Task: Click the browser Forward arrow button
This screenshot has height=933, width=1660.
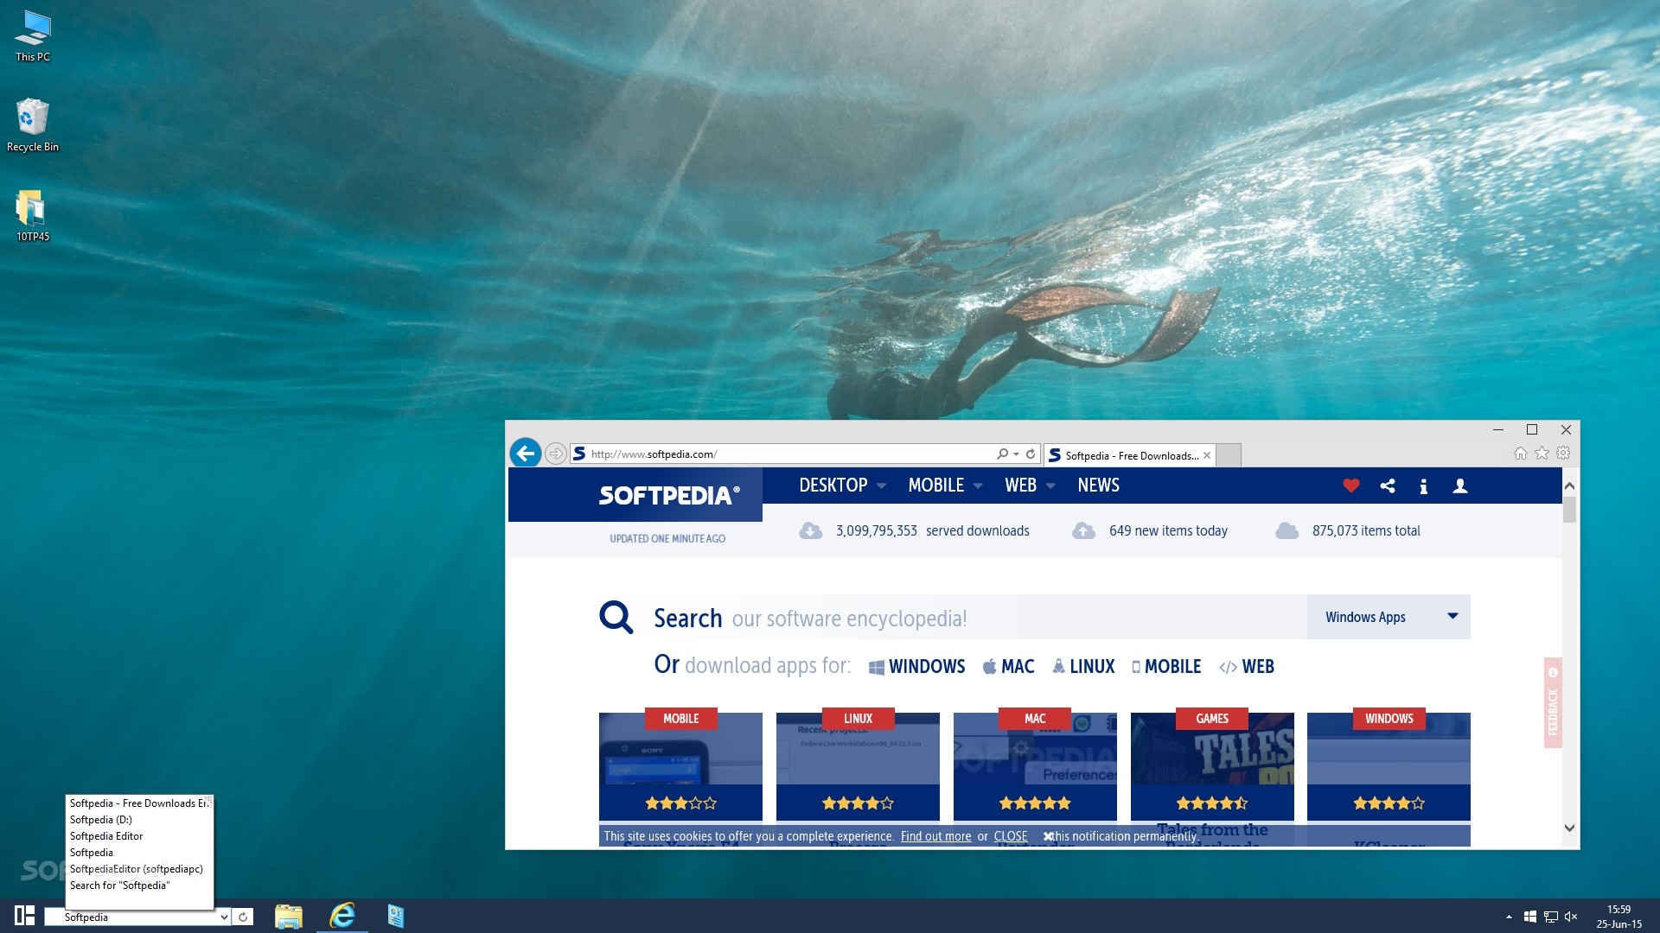Action: [x=556, y=454]
